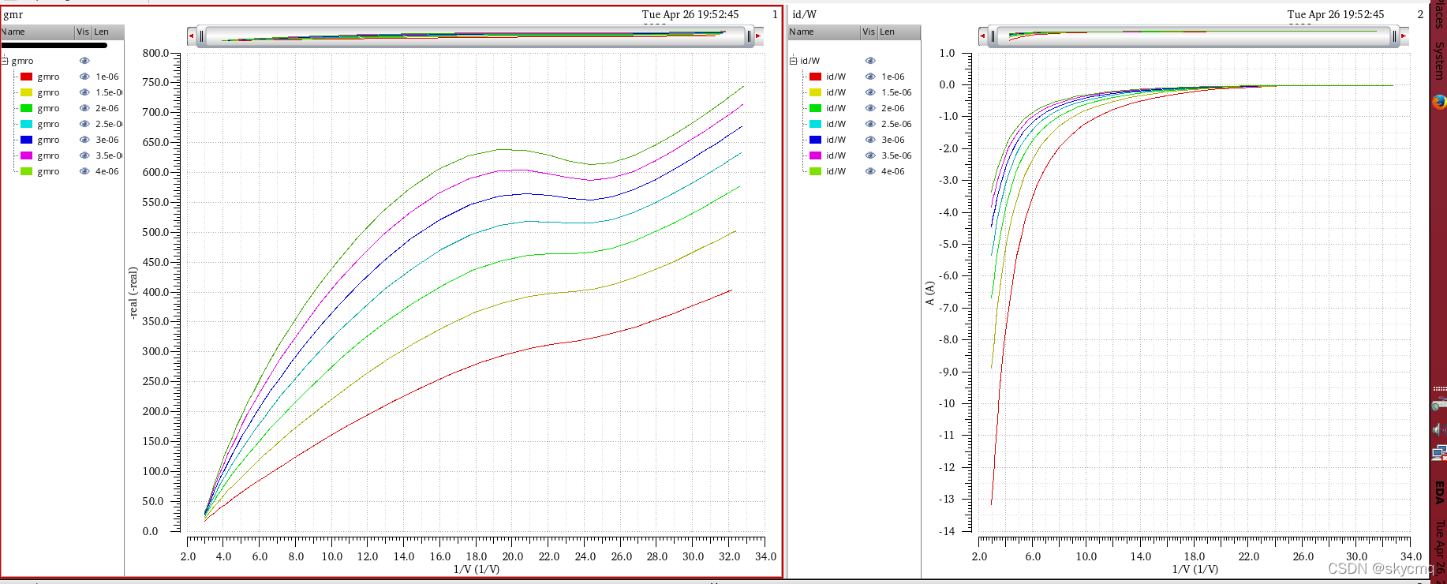
Task: Select the gmro 1e-06 legend row name
Action: click(48, 77)
